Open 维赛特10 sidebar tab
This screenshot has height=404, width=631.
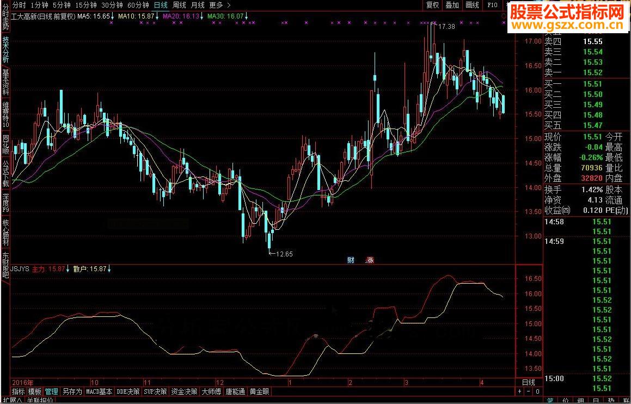(5, 115)
